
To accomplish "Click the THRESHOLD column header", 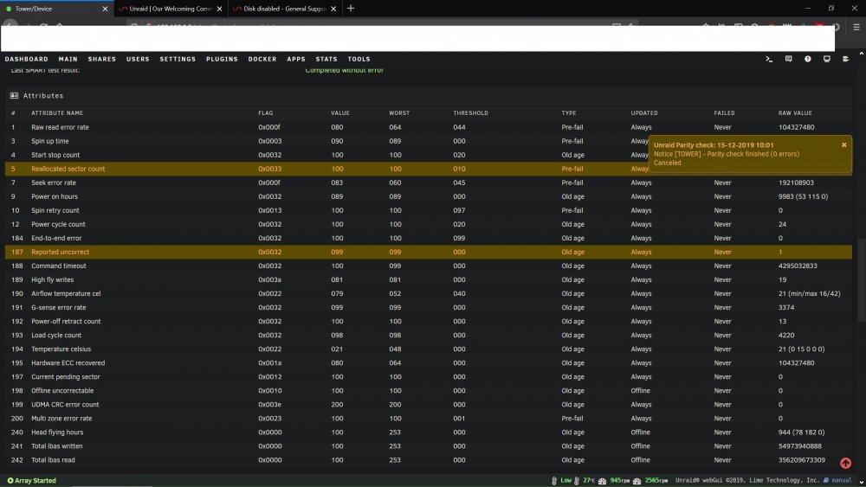I will 470,113.
